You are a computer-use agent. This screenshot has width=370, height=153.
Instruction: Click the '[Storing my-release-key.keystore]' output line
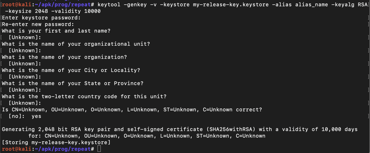point(56,142)
